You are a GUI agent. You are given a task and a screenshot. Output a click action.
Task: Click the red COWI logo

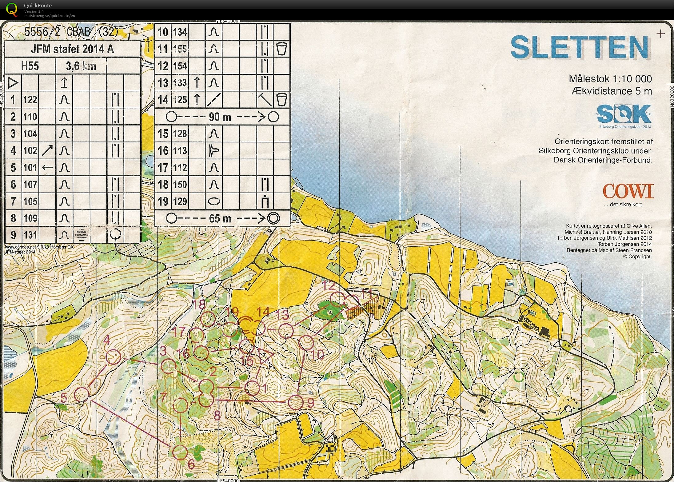pyautogui.click(x=628, y=191)
